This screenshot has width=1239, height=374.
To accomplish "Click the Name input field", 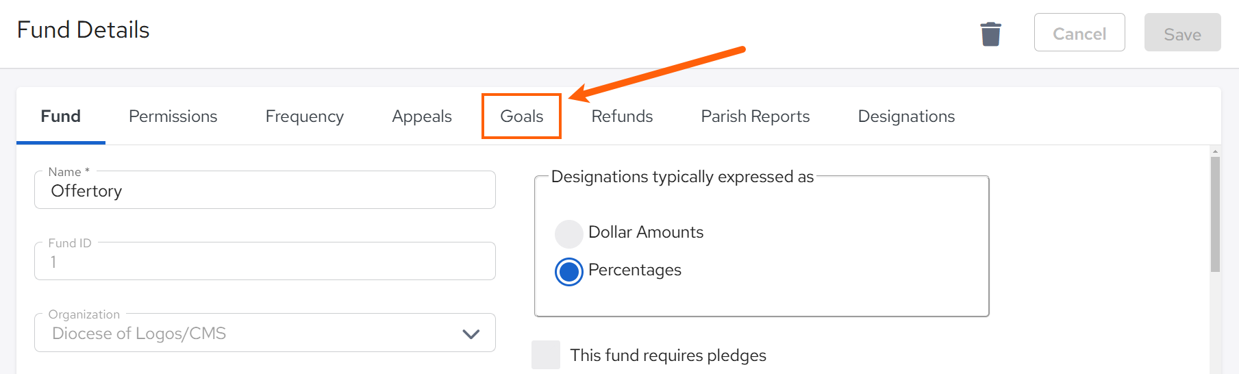I will coord(264,191).
